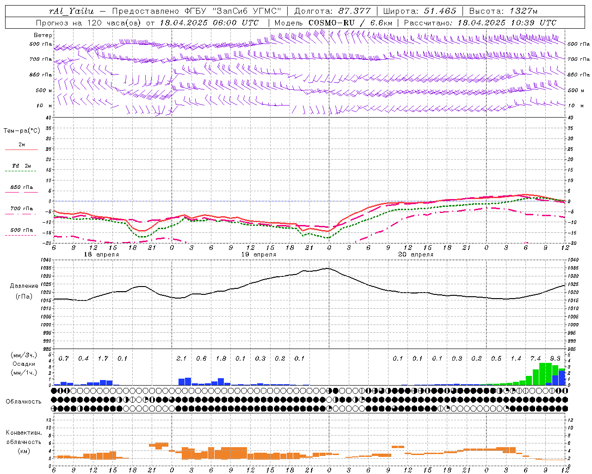
Task: Click the 'Конвективн.' convective cloud label
Action: click(x=24, y=433)
